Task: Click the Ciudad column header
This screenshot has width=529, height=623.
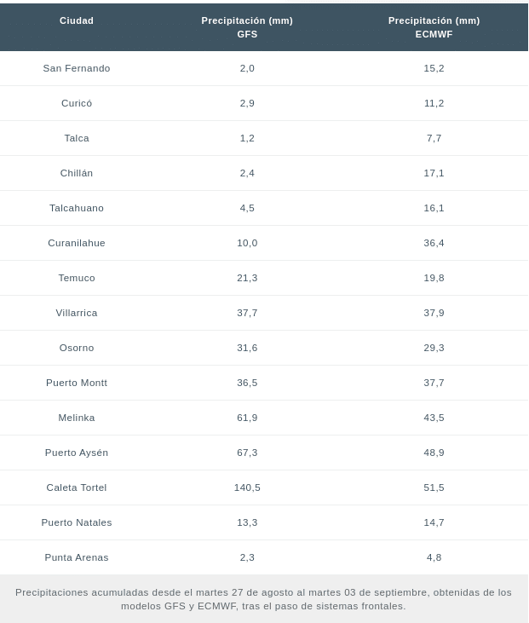Action: click(x=77, y=20)
